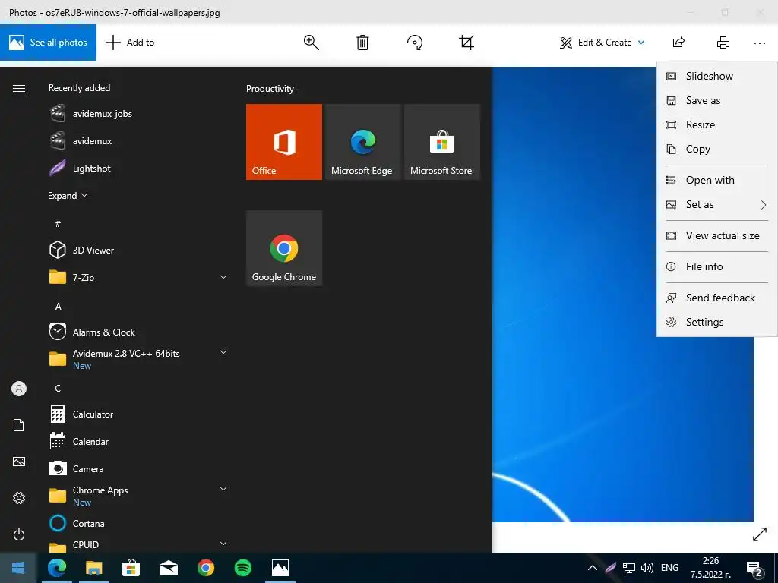The image size is (778, 583).
Task: Click the Productivity group heading
Action: coord(270,89)
